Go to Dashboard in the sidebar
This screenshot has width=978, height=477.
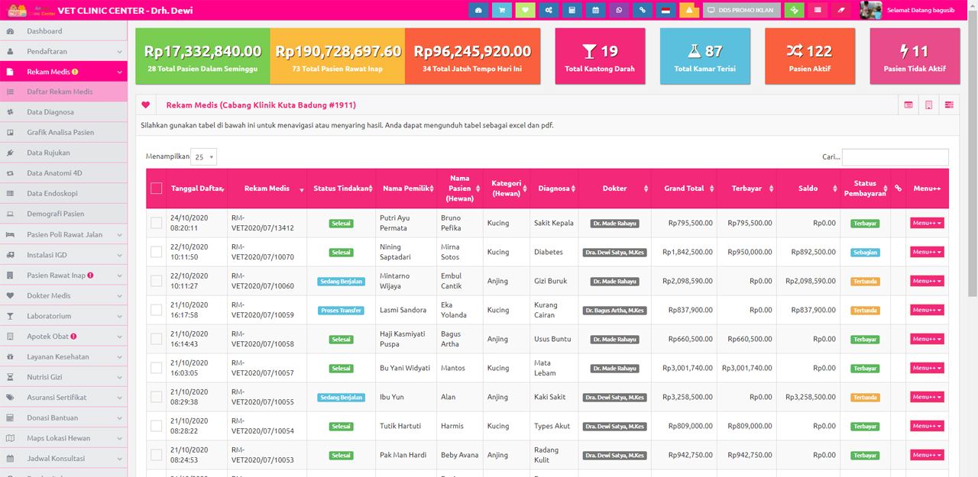pyautogui.click(x=44, y=31)
